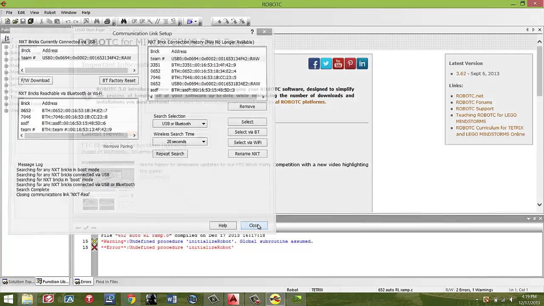Open the compile toolbar dropdown arrow
Viewport: 544px width, 306px height.
point(195,22)
